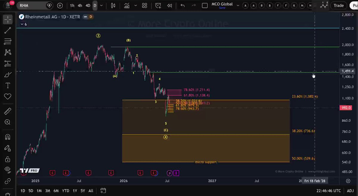Select the YTD date range
Viewport: 358px width, 196px height.
point(65,191)
